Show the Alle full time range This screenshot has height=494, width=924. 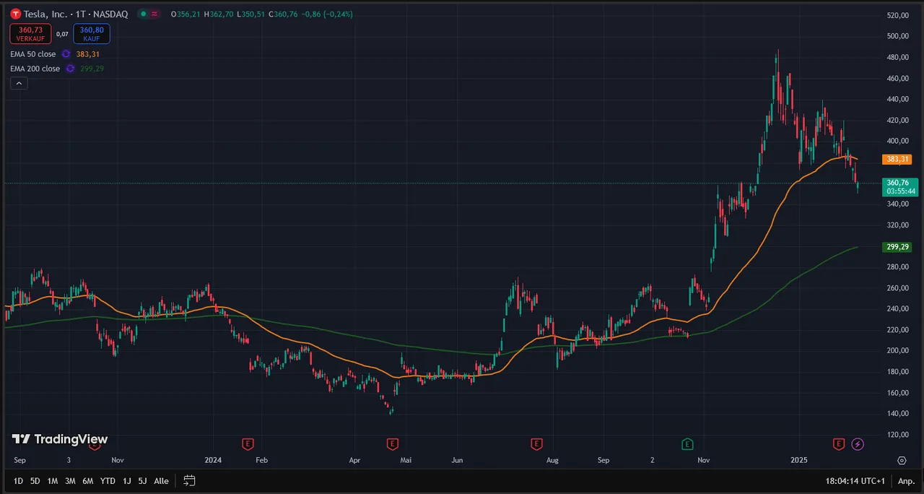tap(161, 481)
